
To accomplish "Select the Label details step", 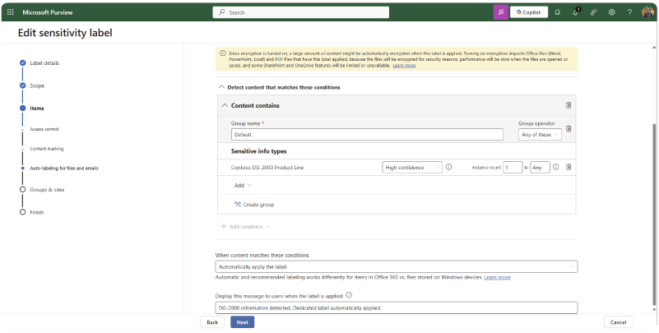I will coord(44,62).
